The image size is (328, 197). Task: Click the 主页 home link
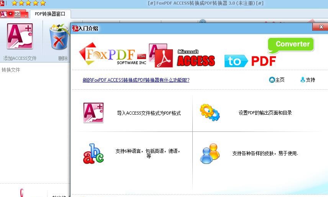click(277, 80)
